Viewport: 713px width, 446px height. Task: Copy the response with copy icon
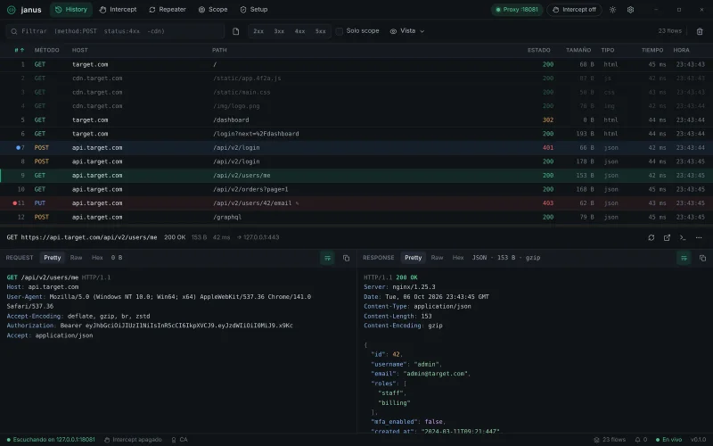[702, 258]
